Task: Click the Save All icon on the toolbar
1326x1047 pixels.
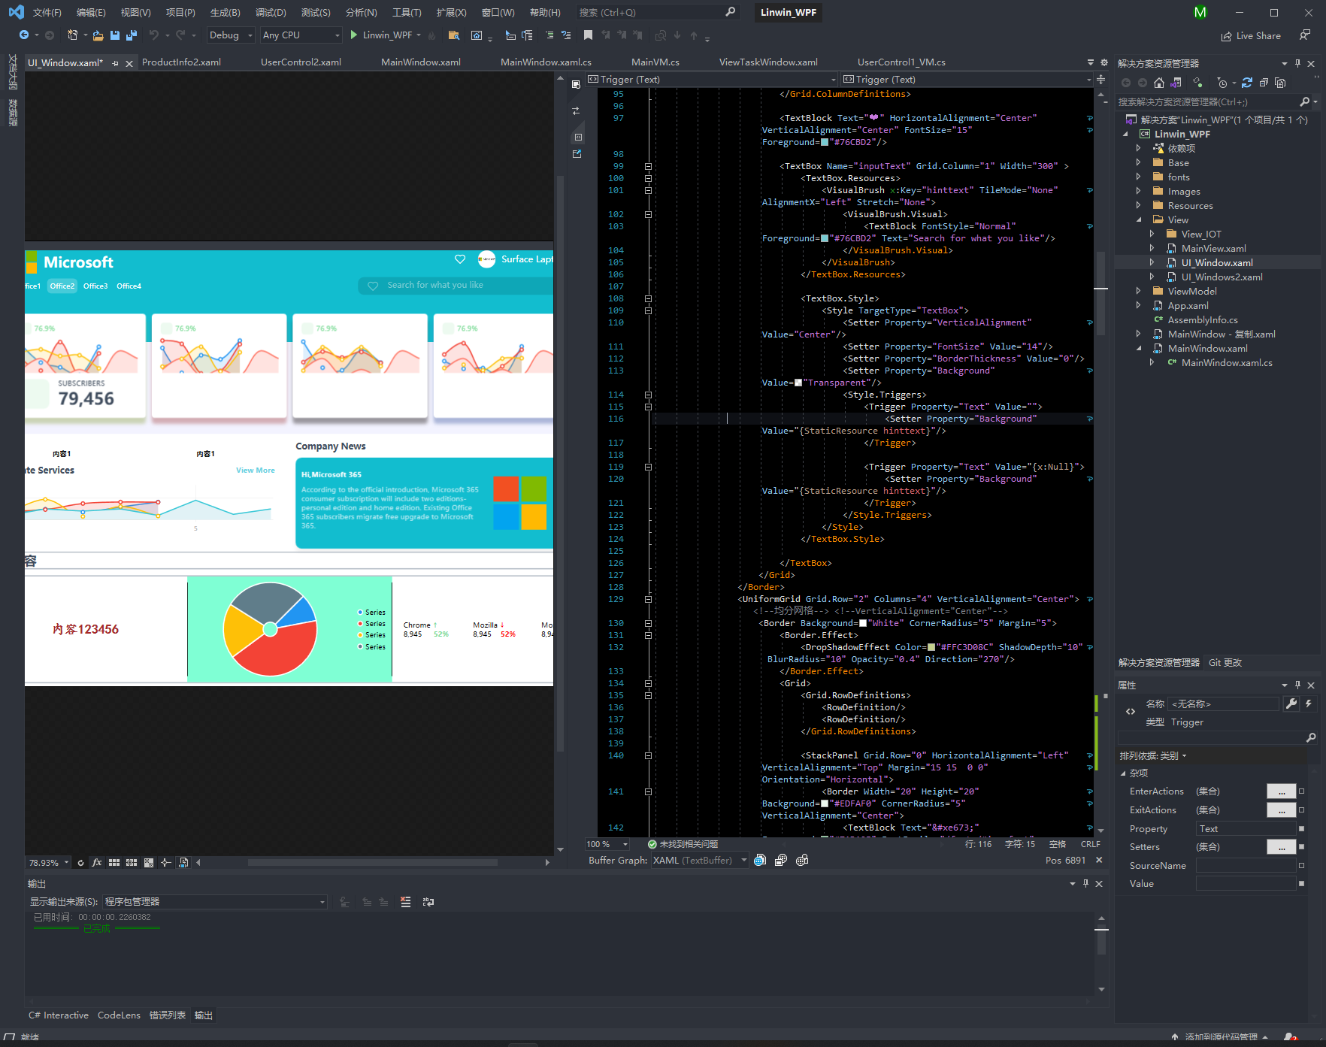Action: click(131, 35)
